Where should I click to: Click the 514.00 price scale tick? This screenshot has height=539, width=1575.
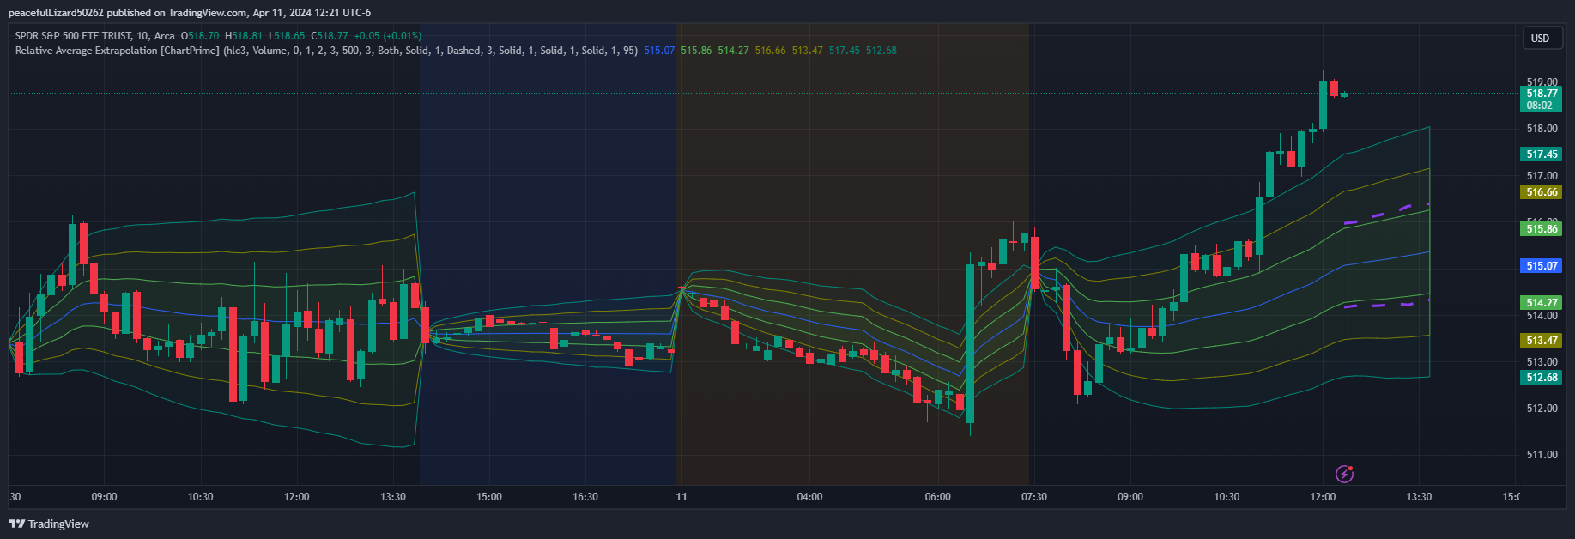(1542, 316)
